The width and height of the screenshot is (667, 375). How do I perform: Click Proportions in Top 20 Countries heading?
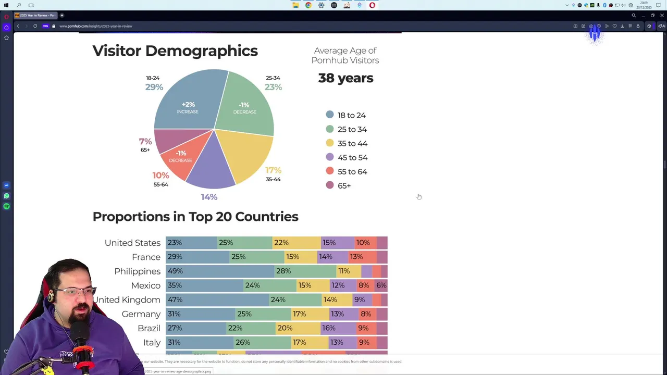tap(195, 217)
